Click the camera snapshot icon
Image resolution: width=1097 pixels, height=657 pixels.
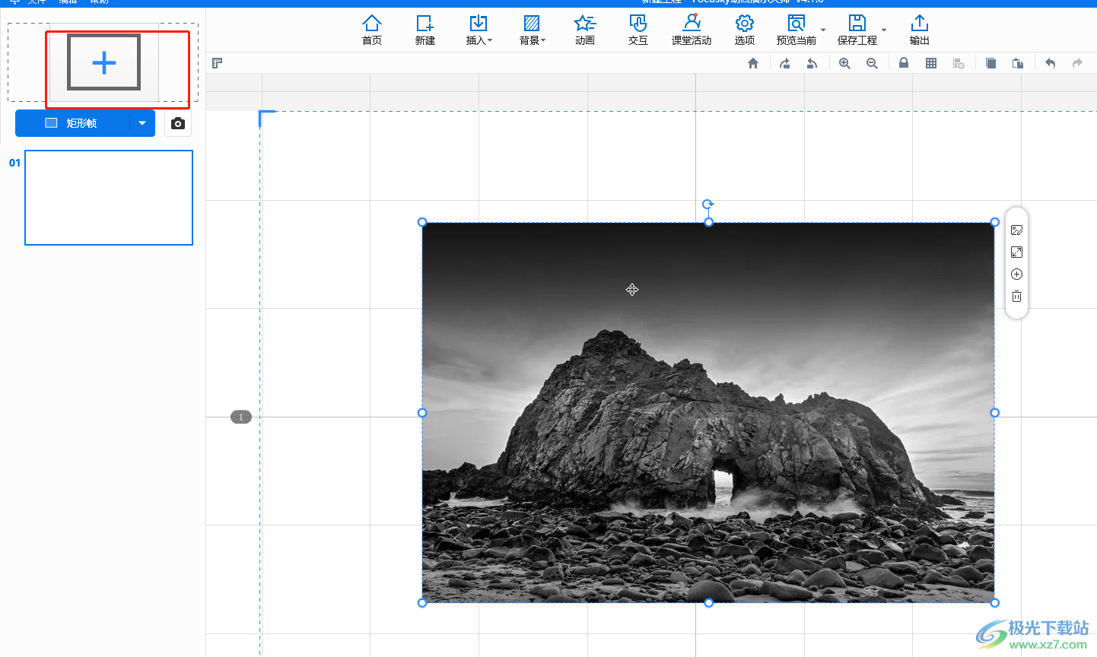(178, 123)
